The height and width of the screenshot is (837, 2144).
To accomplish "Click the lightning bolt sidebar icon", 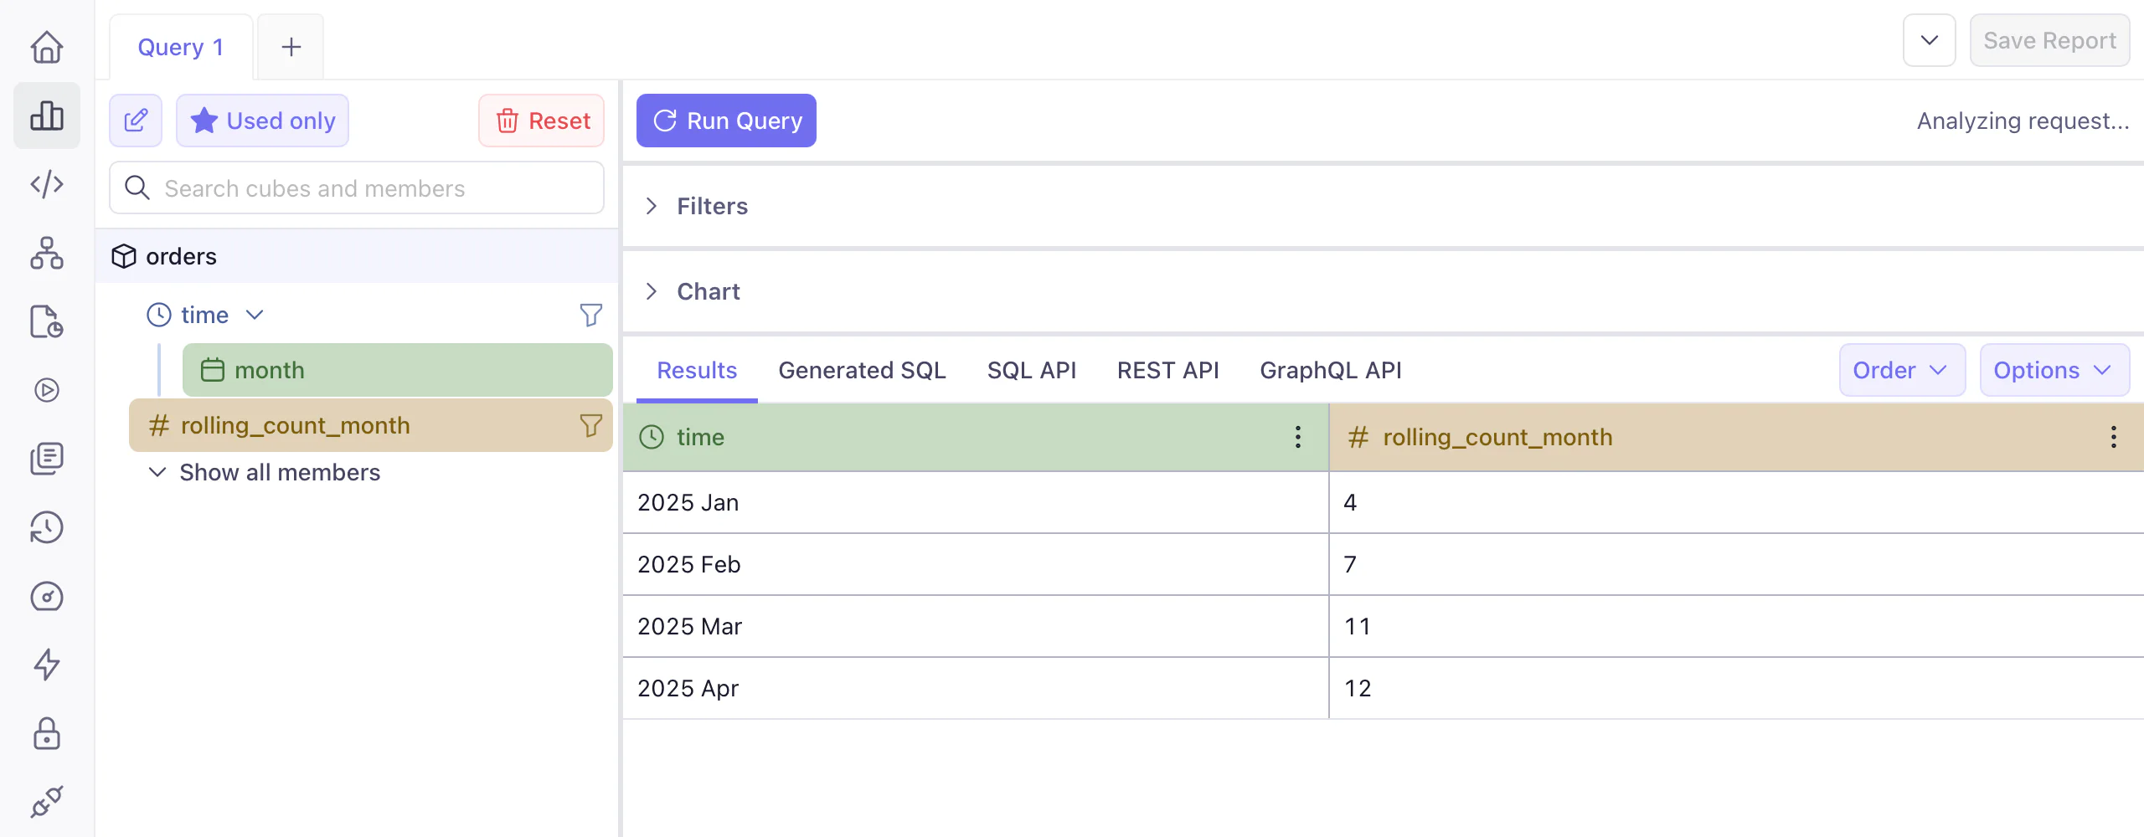I will 47,665.
